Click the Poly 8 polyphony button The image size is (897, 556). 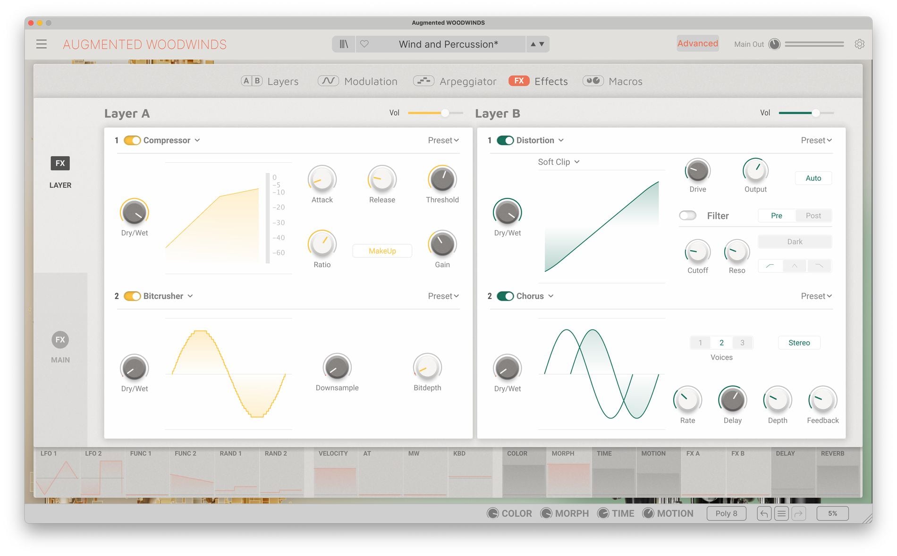click(726, 514)
